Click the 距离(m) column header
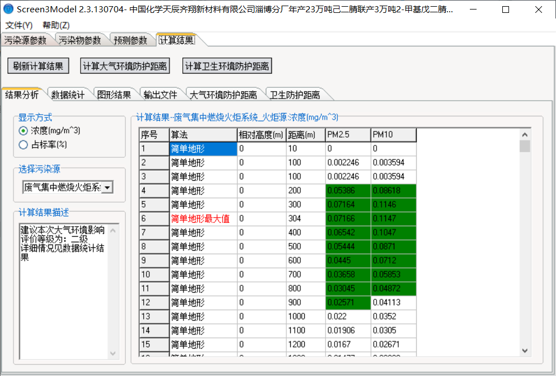Image resolution: width=556 pixels, height=376 pixels. click(x=305, y=135)
